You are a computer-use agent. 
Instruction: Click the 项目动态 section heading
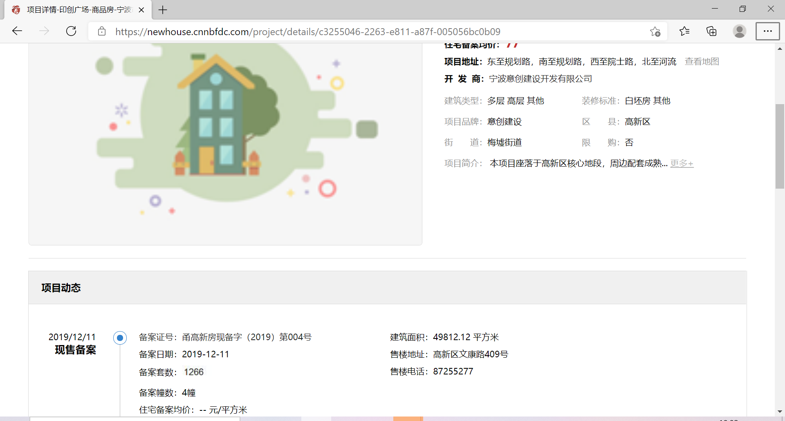coord(61,288)
